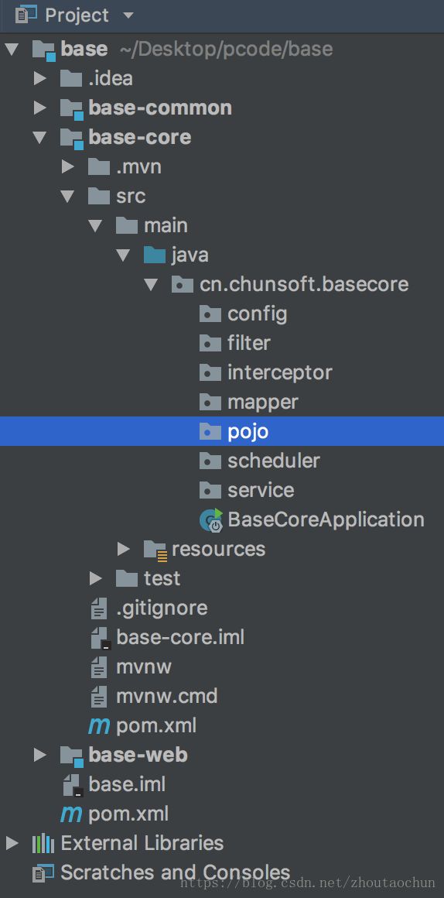Click the BaseCoreApplication Spring Boot class icon
Image resolution: width=444 pixels, height=898 pixels.
point(210,520)
